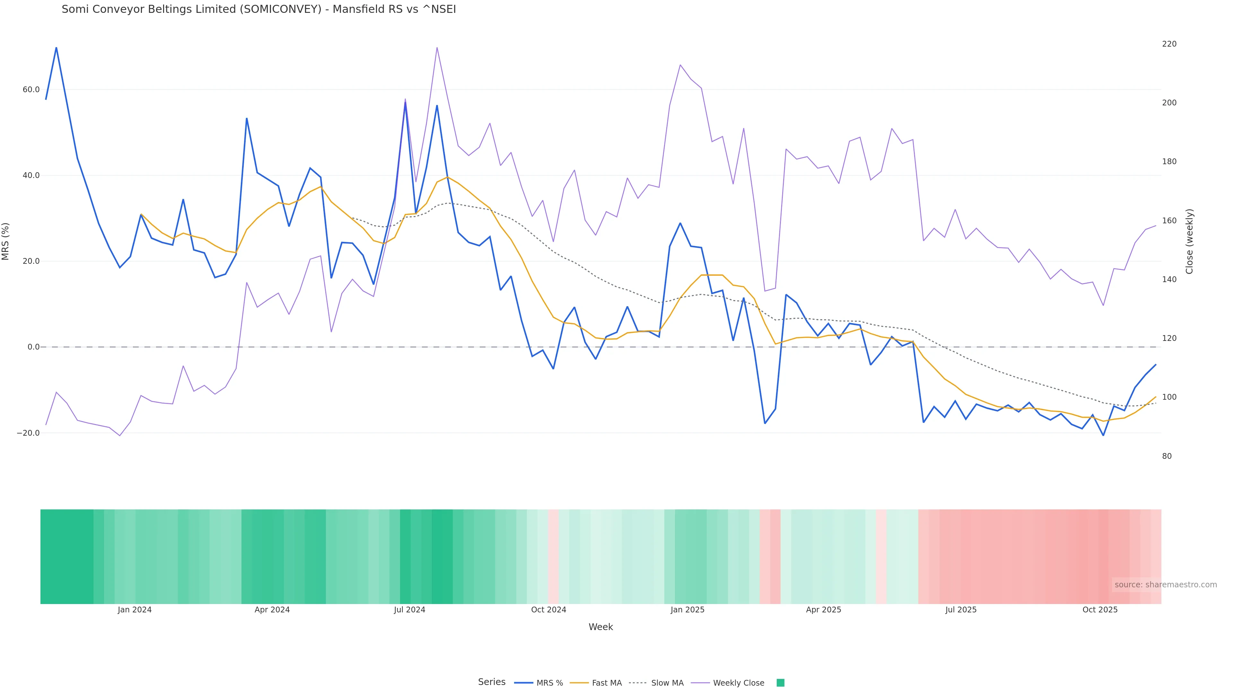This screenshot has height=694, width=1233.
Task: Click the chart title text
Action: [x=258, y=9]
